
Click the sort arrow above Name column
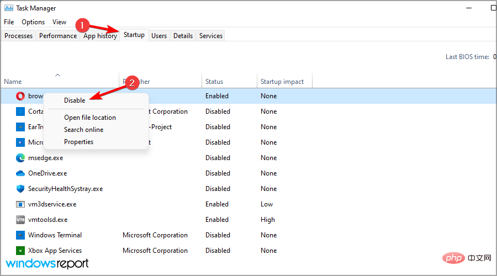[57, 75]
